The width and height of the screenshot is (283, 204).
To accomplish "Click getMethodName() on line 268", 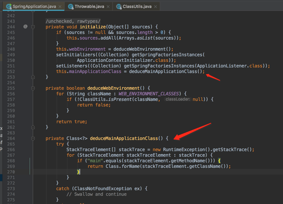I will pyautogui.click(x=190, y=161).
